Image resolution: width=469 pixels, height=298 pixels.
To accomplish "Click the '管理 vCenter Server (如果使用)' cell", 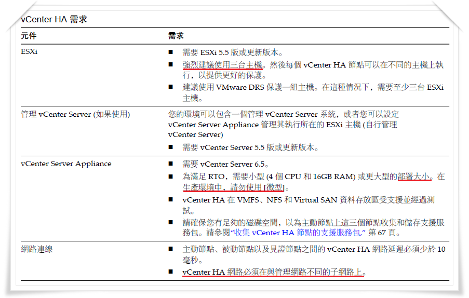I will coord(75,114).
